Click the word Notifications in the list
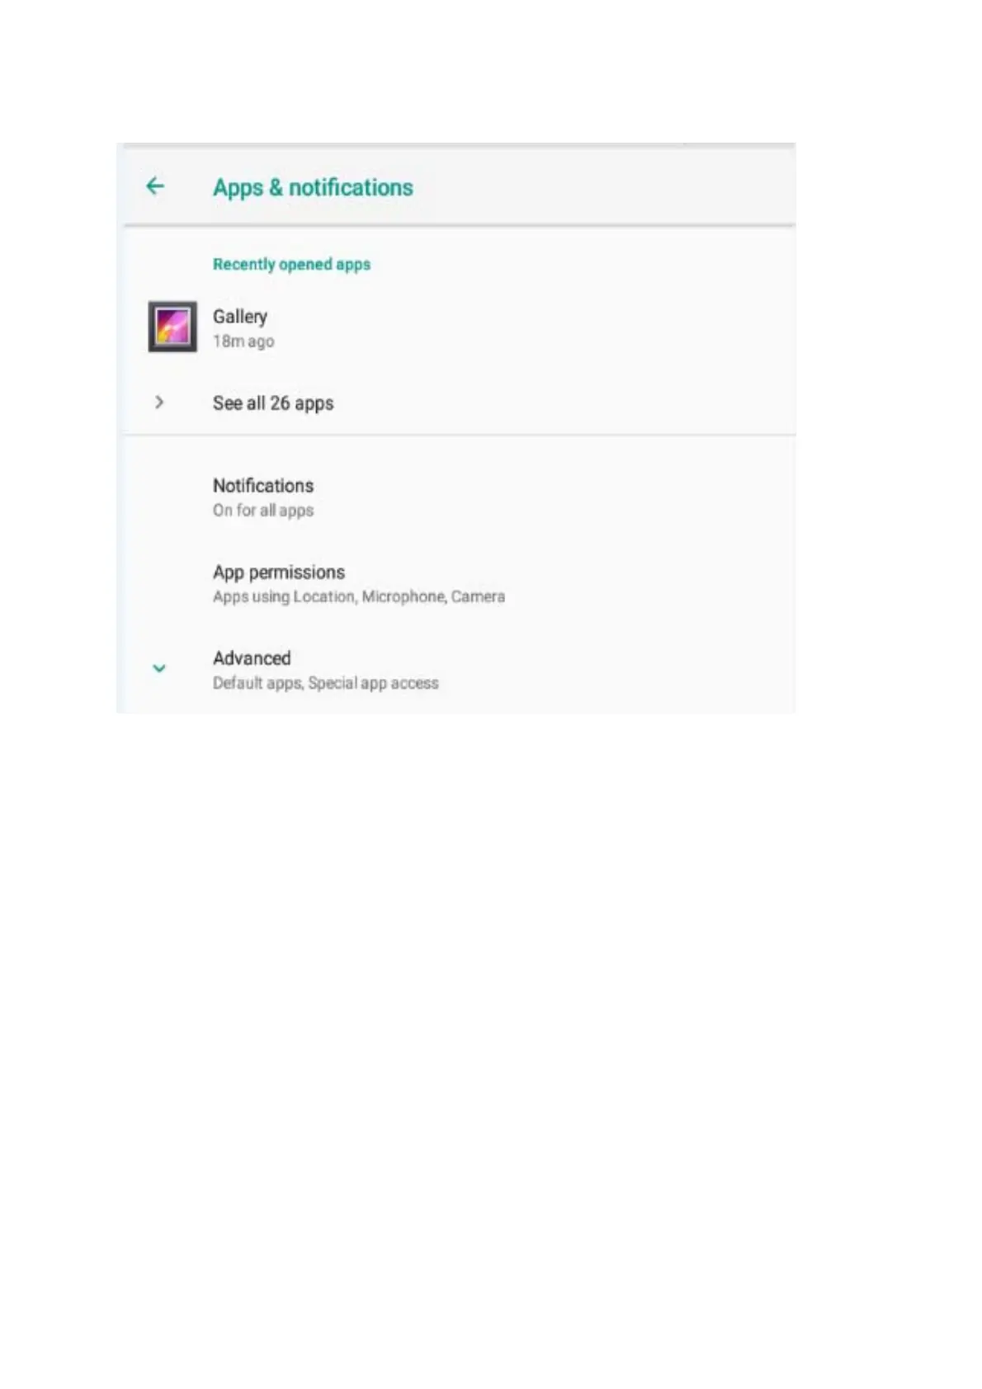 click(x=263, y=486)
